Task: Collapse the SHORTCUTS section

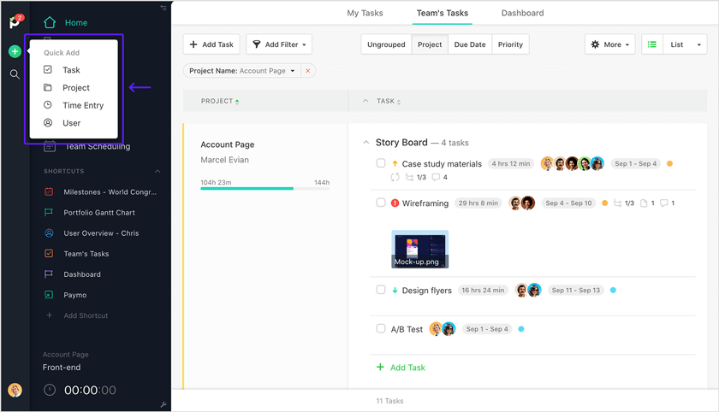Action: click(157, 171)
